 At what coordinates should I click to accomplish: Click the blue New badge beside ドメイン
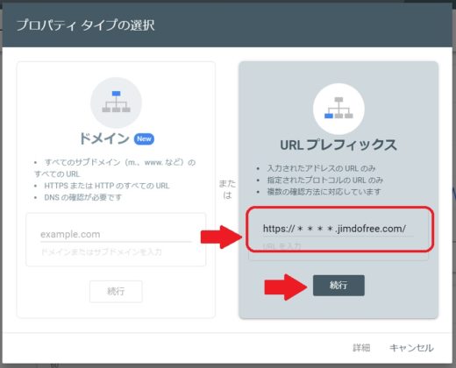coord(144,139)
